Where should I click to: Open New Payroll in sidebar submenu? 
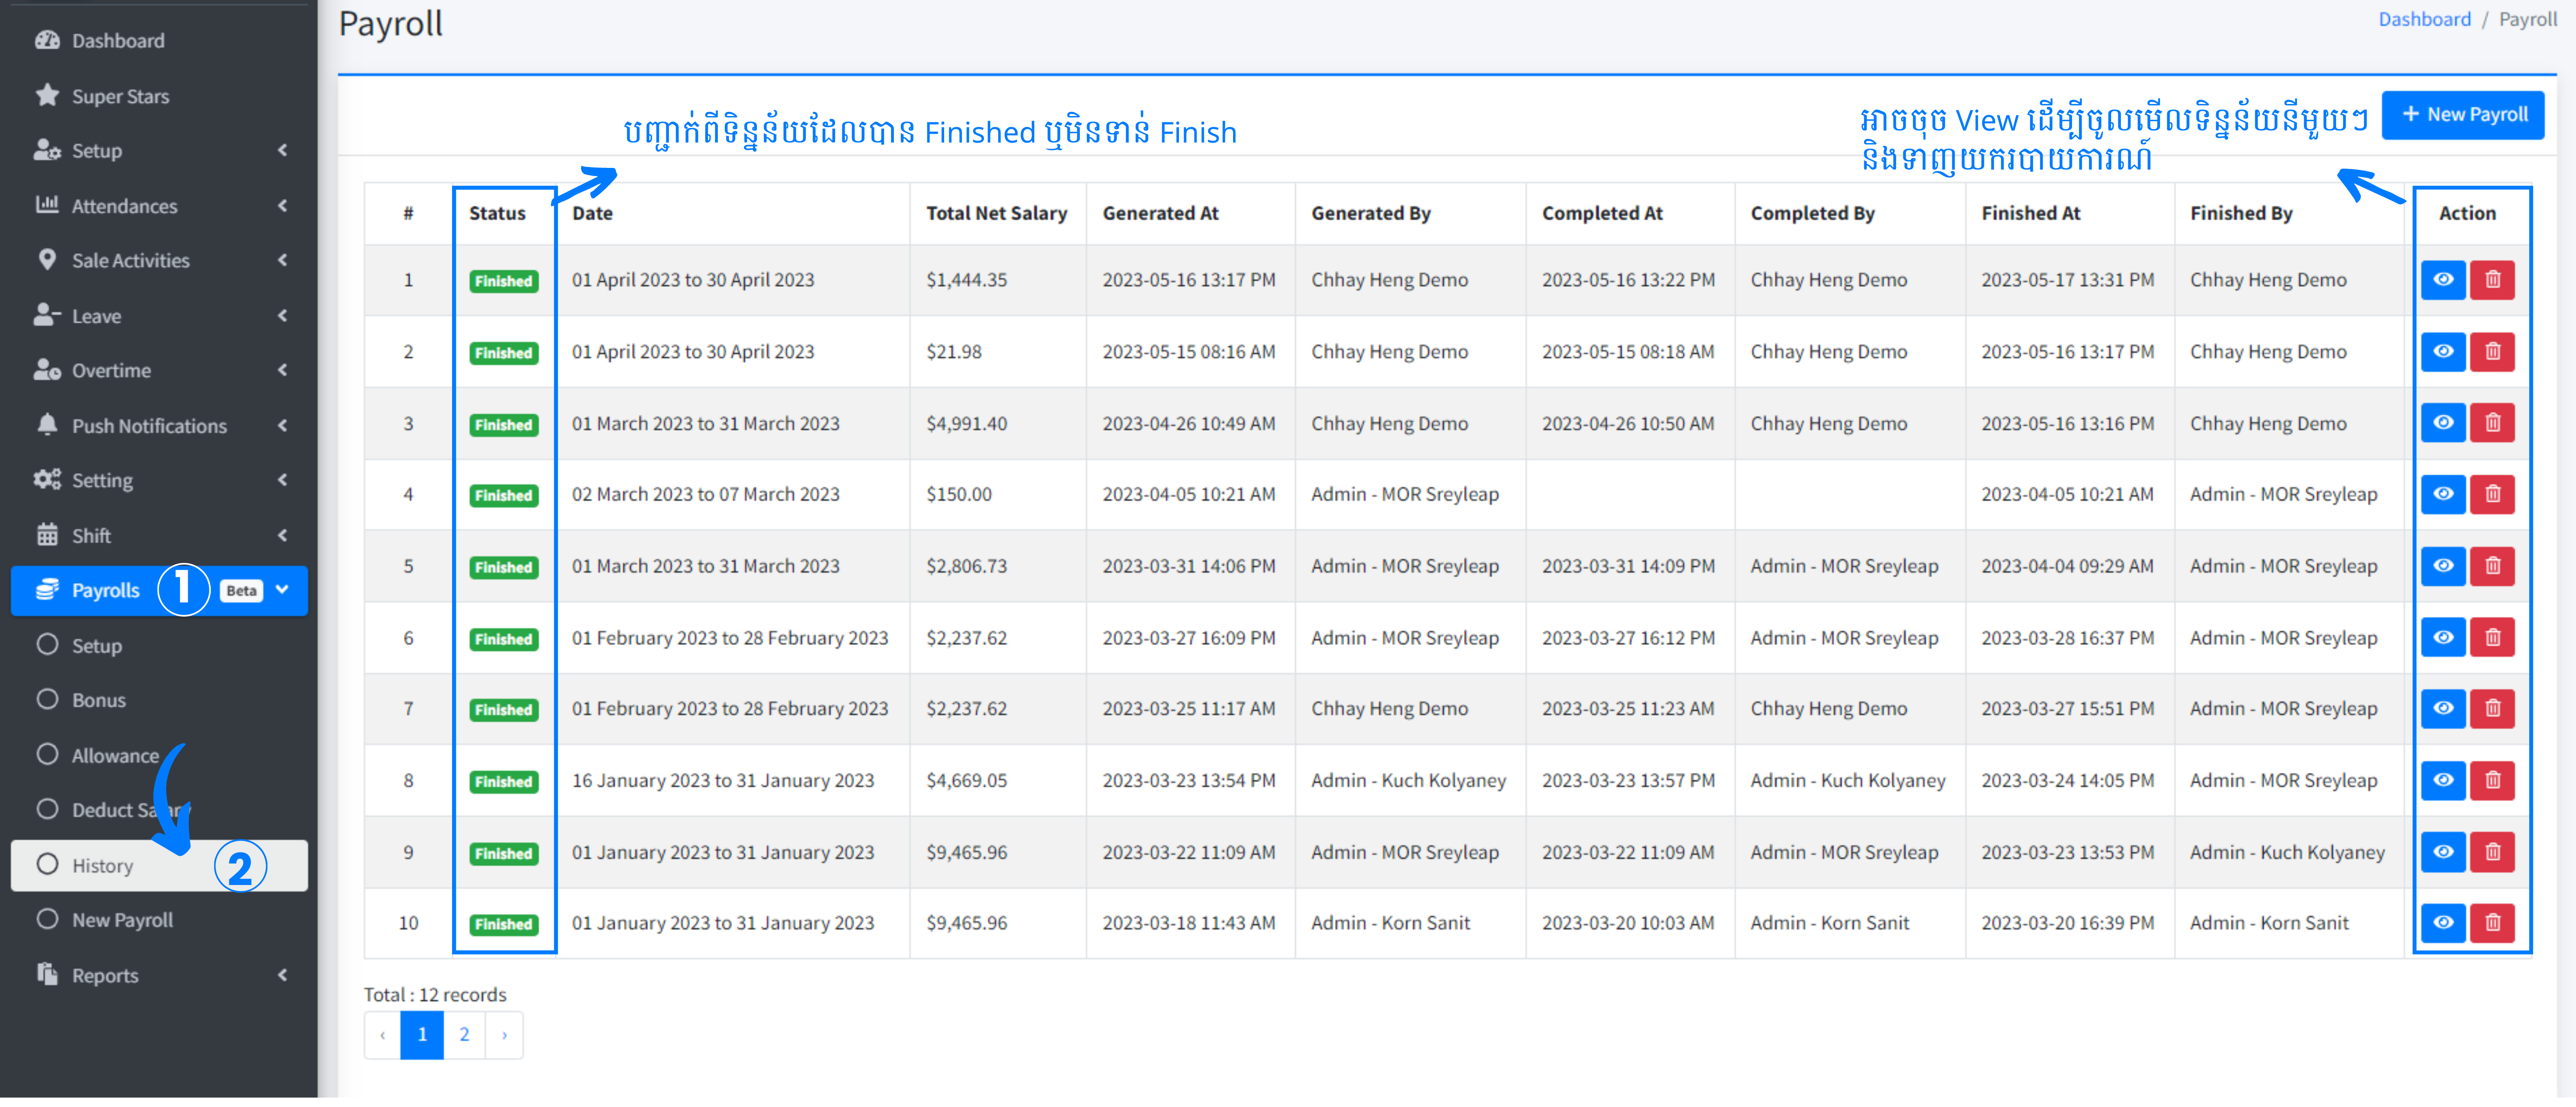coord(159,921)
